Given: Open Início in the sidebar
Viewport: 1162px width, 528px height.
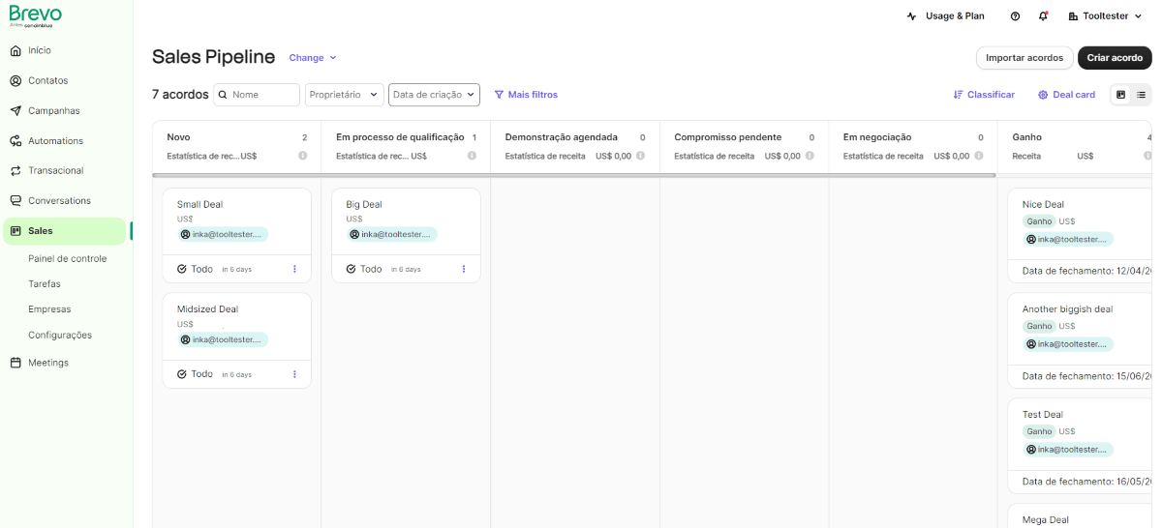Looking at the screenshot, I should (x=40, y=50).
